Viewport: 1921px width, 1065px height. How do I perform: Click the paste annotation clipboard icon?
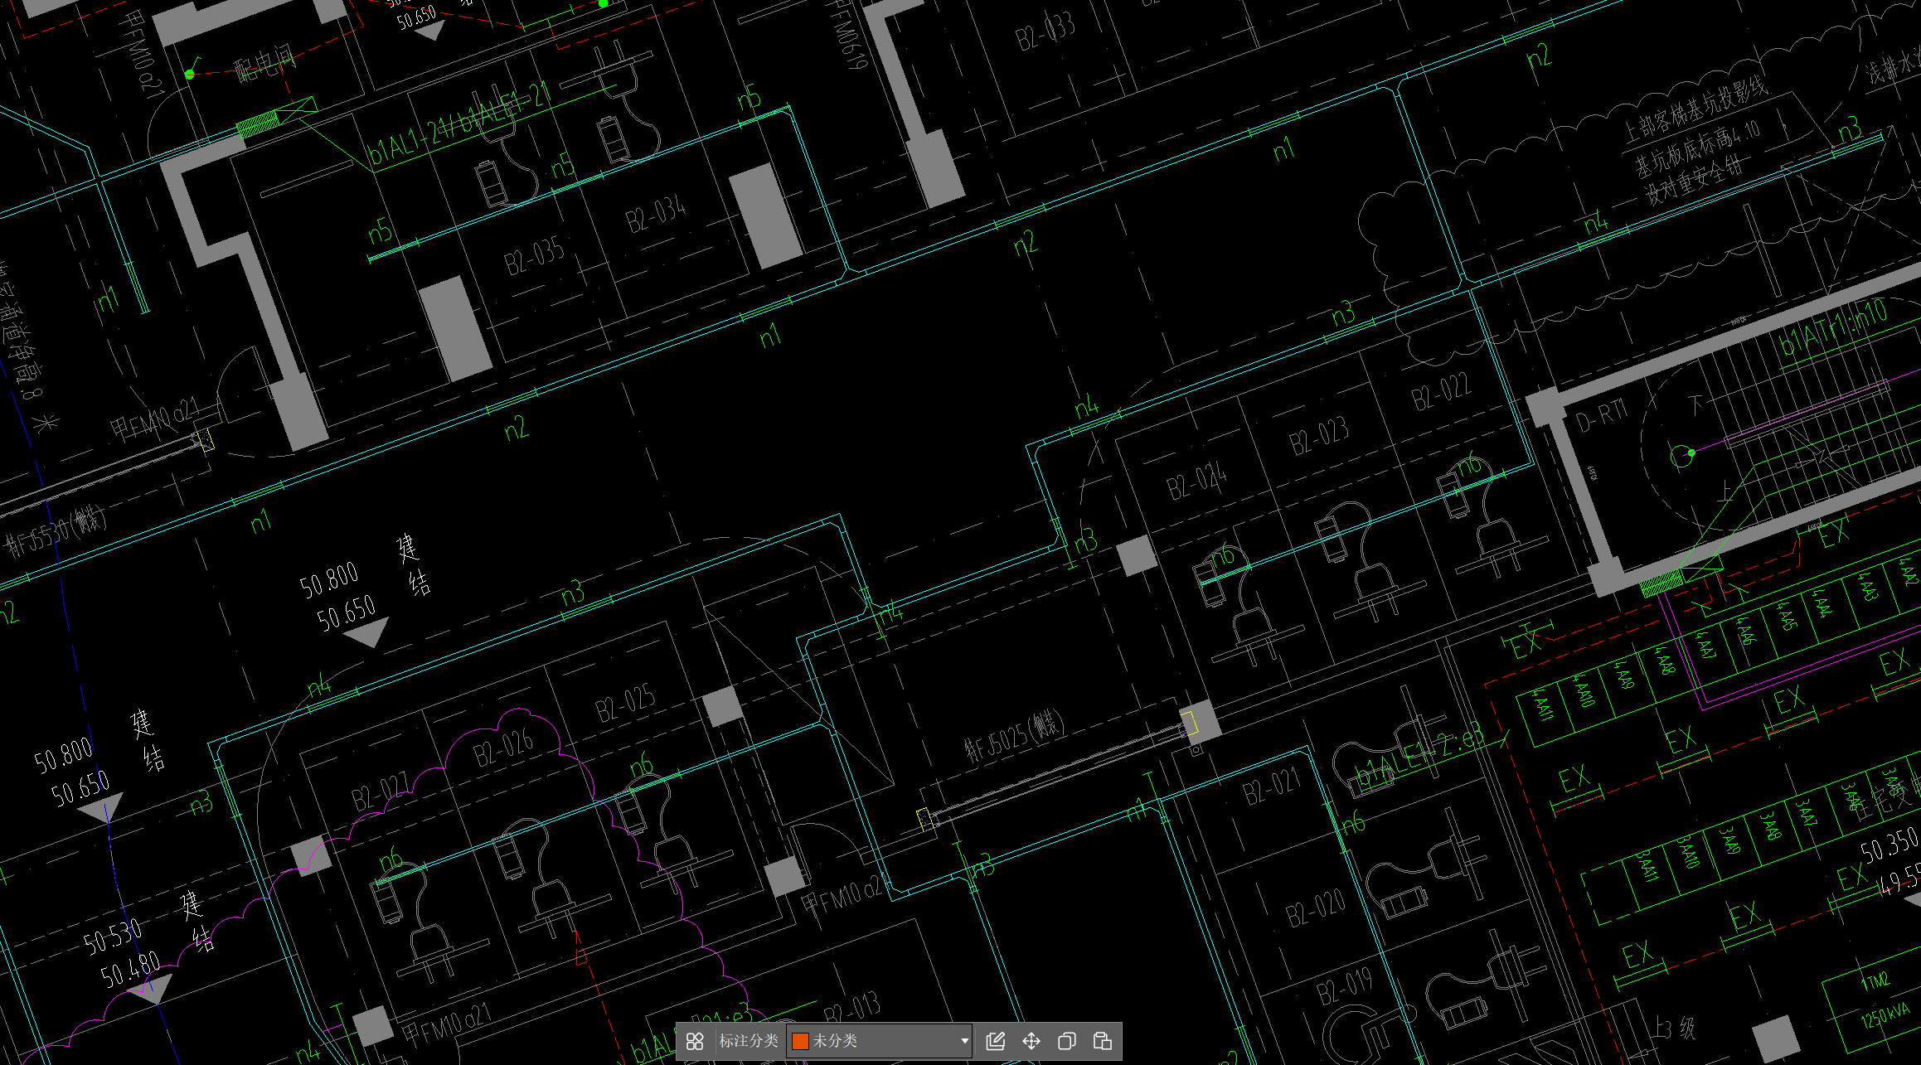(1103, 1041)
